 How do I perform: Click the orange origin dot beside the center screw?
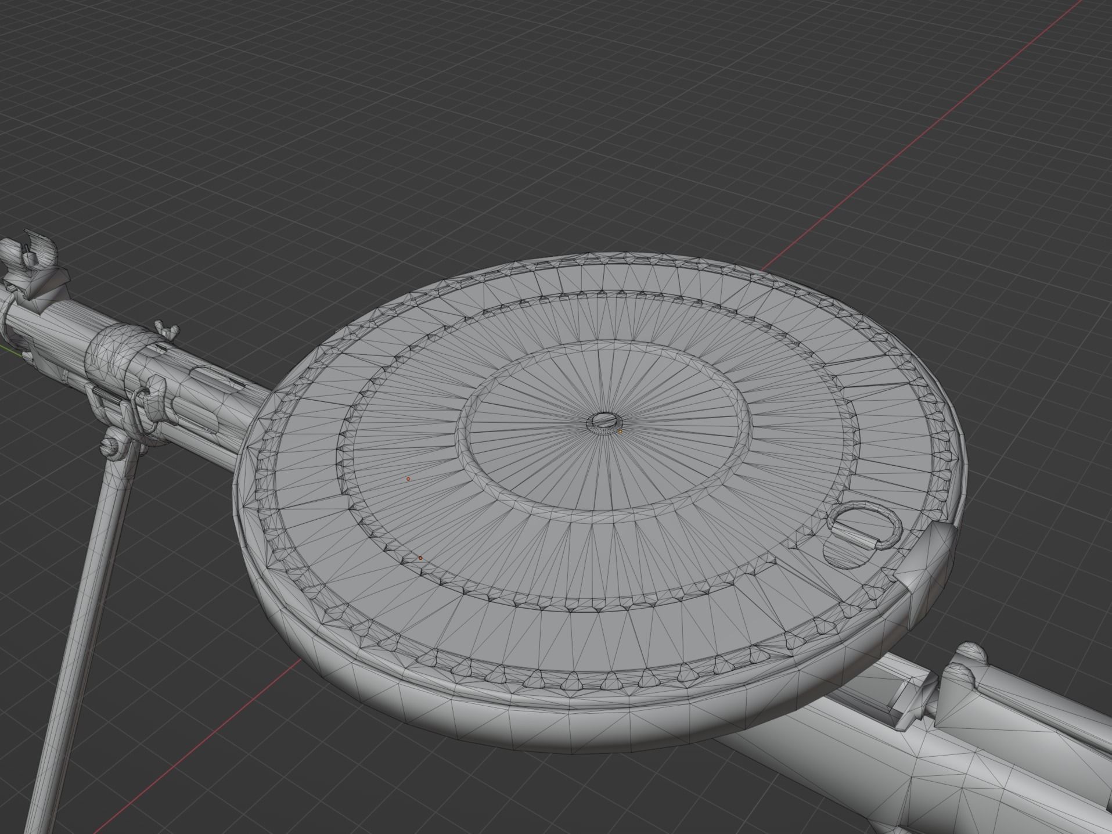click(x=620, y=432)
